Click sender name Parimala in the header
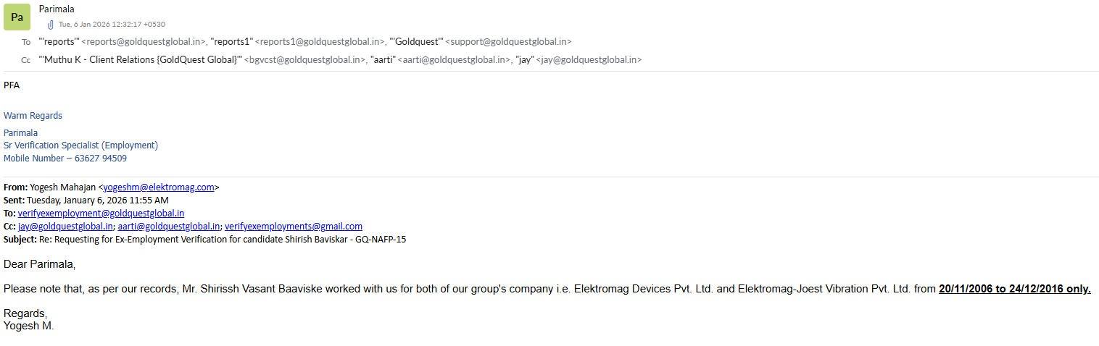1099x346 pixels. click(x=57, y=9)
